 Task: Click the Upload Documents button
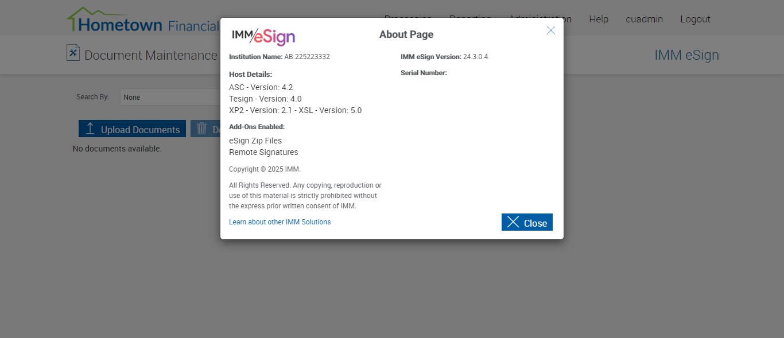pos(132,129)
